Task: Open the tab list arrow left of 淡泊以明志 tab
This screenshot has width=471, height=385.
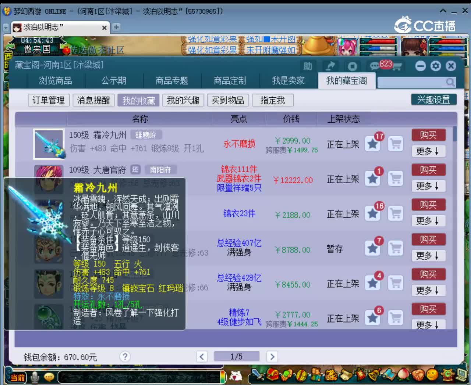Action: pos(6,28)
